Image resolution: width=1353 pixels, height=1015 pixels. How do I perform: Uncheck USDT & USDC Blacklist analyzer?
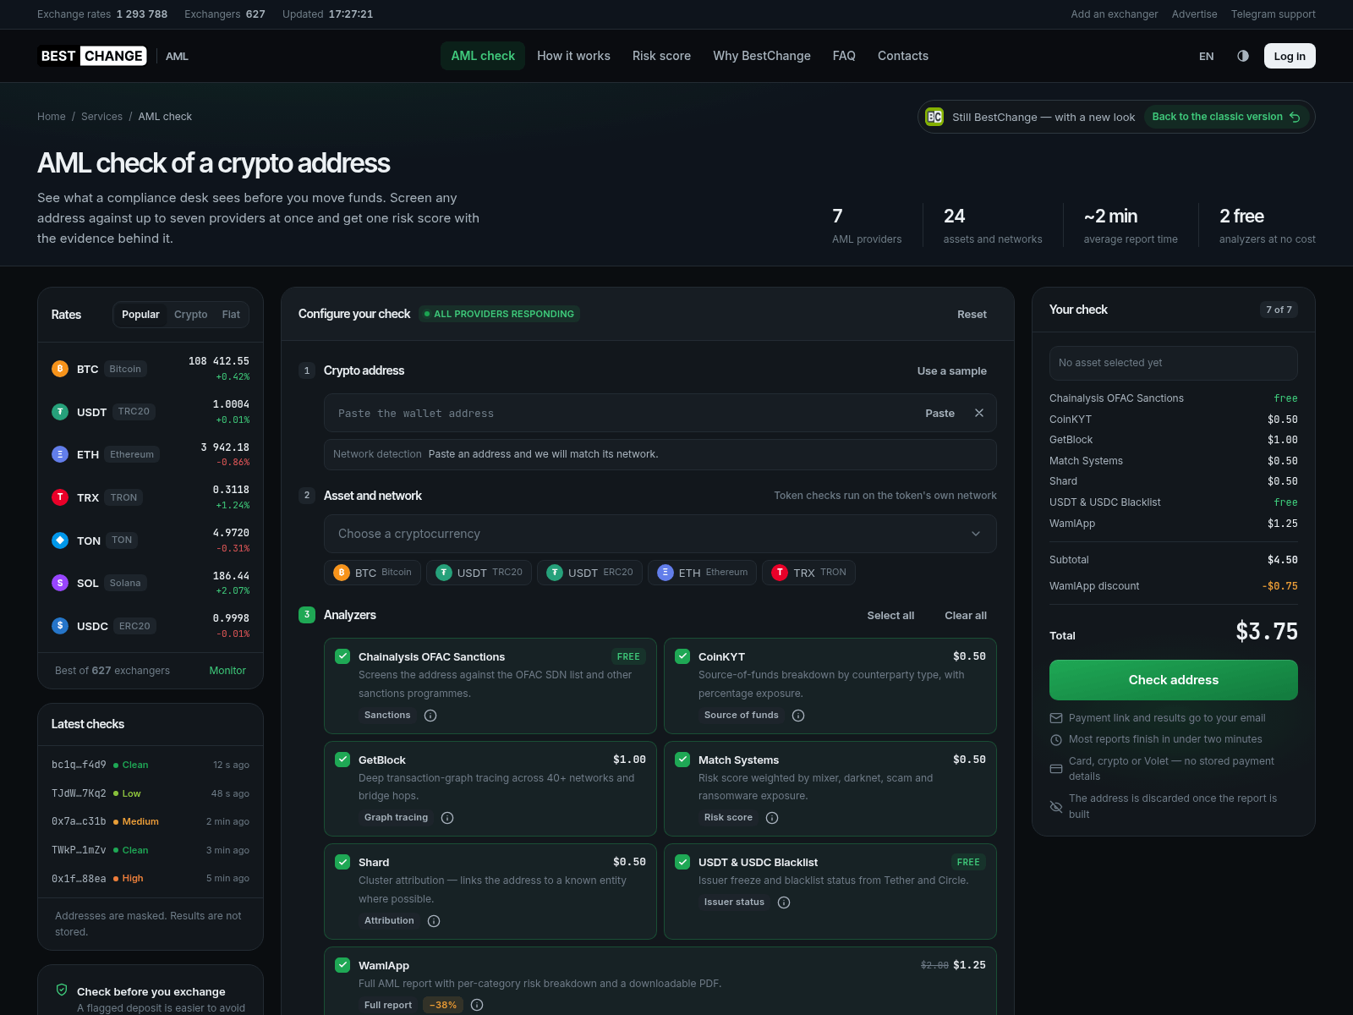tap(682, 862)
